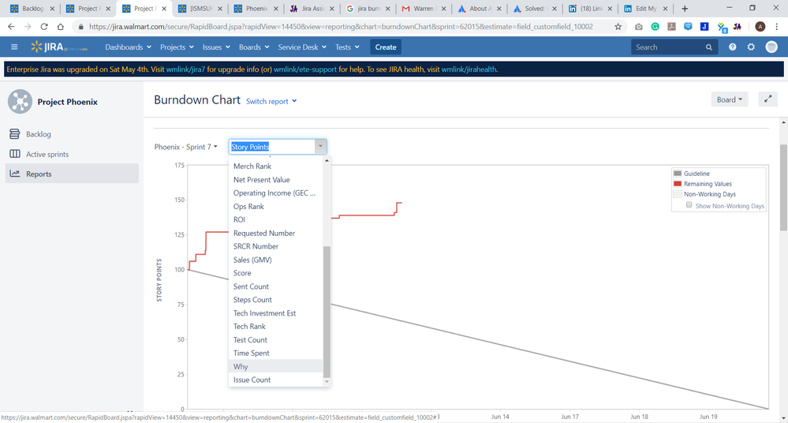Choose the ROI option
The image size is (788, 423).
pyautogui.click(x=275, y=219)
